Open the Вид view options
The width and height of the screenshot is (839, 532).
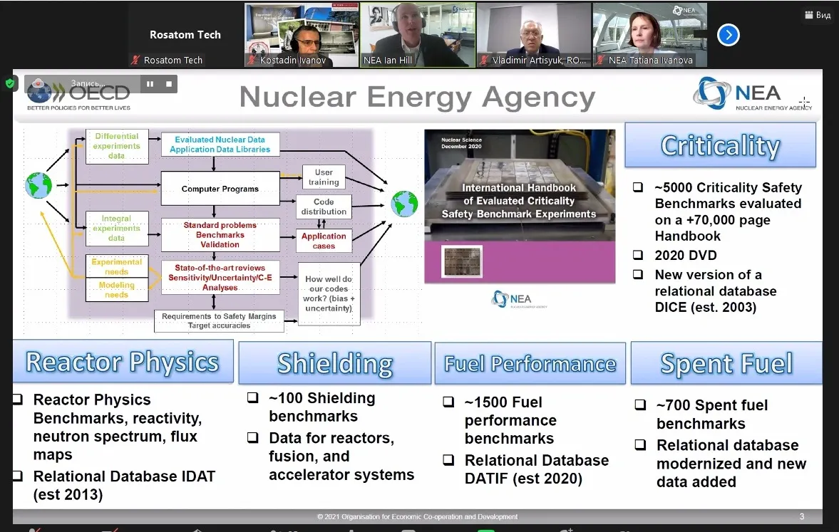tap(818, 15)
